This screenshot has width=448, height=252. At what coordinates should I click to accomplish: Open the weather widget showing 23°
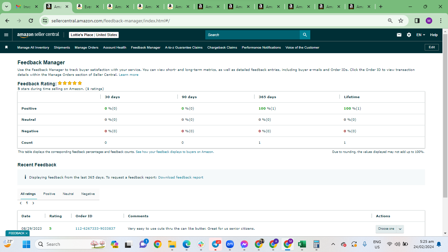(8, 243)
